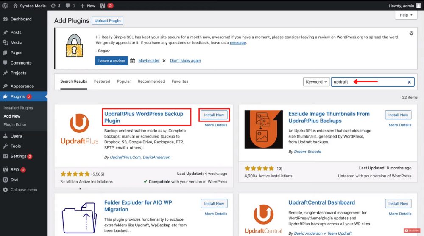Click the Maybe later link
This screenshot has height=236, width=424.
click(149, 61)
